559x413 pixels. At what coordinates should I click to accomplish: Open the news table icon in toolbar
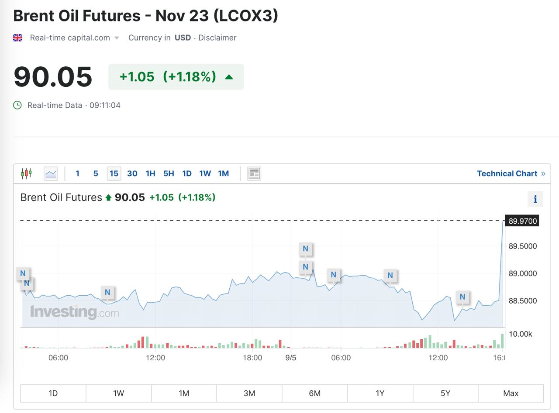[x=254, y=174]
